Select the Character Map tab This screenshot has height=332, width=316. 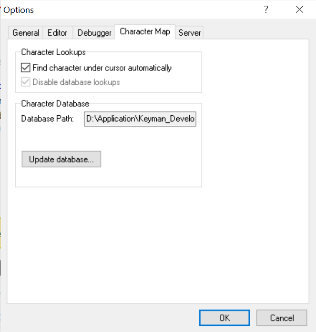(x=145, y=32)
